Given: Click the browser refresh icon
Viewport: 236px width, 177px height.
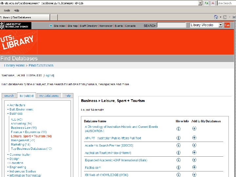Looking at the screenshot, I should pos(206,3).
